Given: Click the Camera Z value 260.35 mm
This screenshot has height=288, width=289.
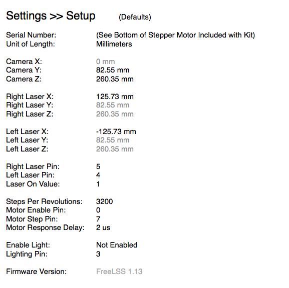Looking at the screenshot, I should [115, 79].
